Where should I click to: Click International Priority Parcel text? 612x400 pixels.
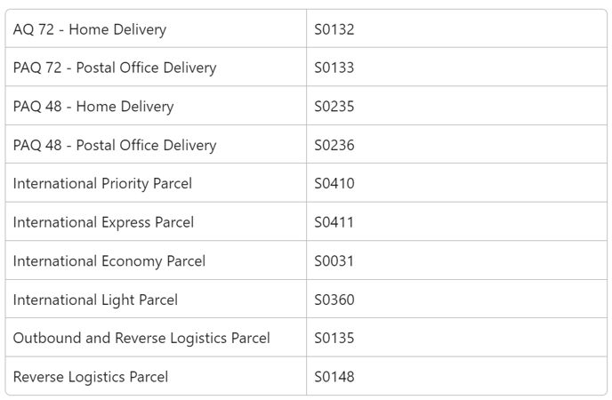point(102,184)
